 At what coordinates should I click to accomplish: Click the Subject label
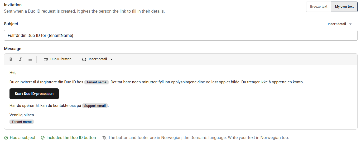pyautogui.click(x=11, y=24)
